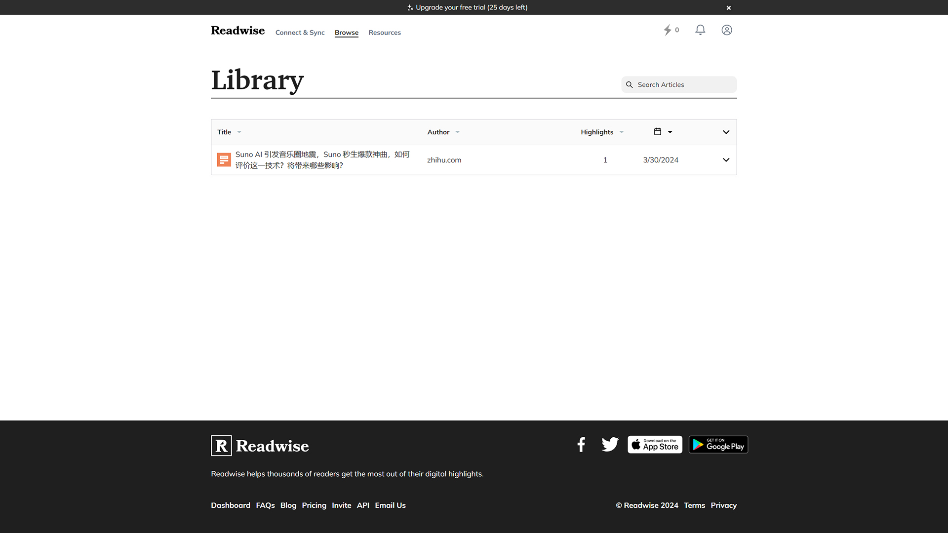Open the Resources menu
Screen dimensions: 948x533
click(384, 33)
